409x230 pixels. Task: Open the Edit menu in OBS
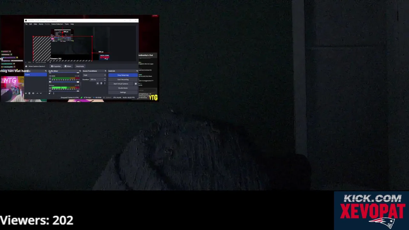tap(30, 24)
